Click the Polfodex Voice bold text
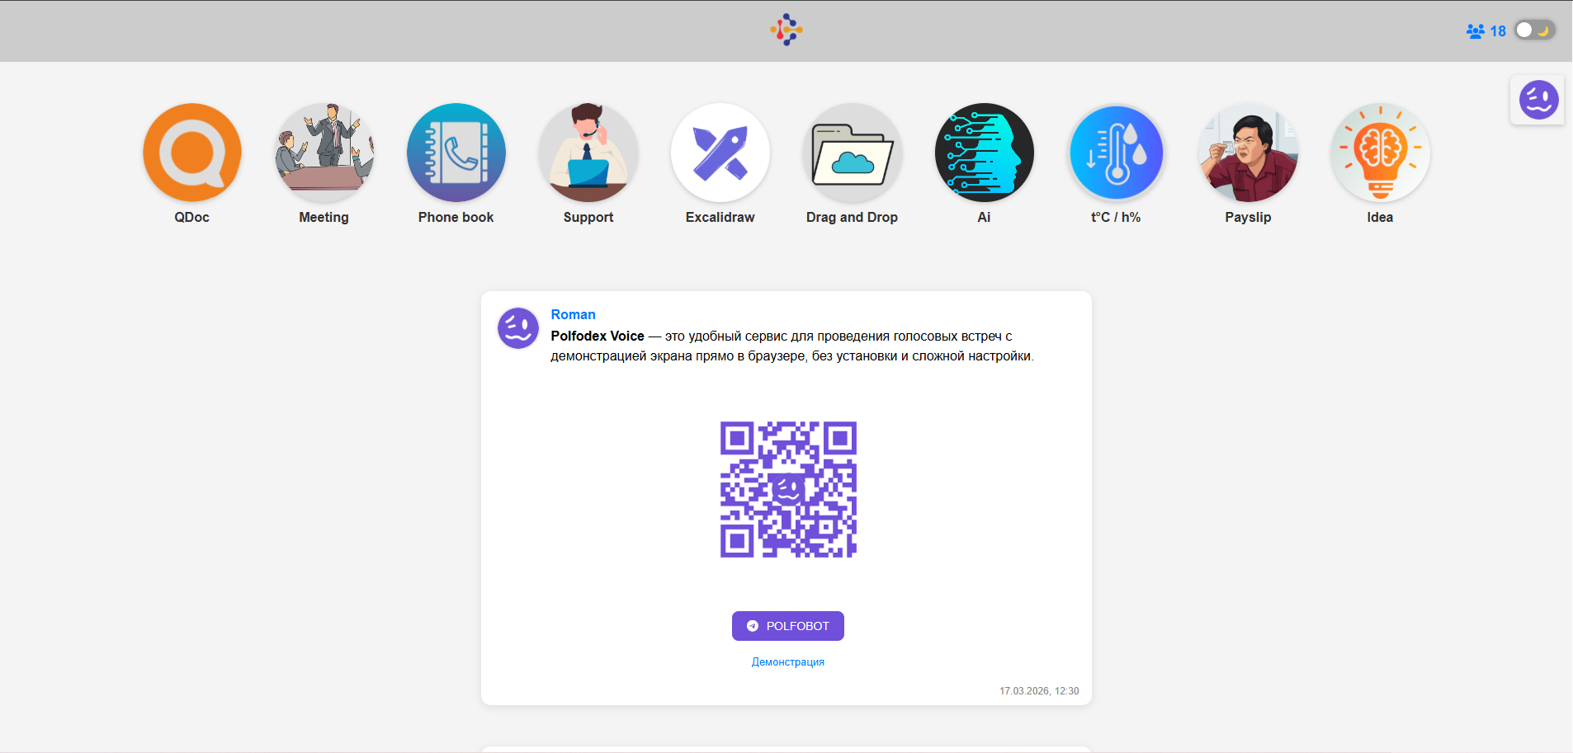The image size is (1573, 753). (598, 336)
